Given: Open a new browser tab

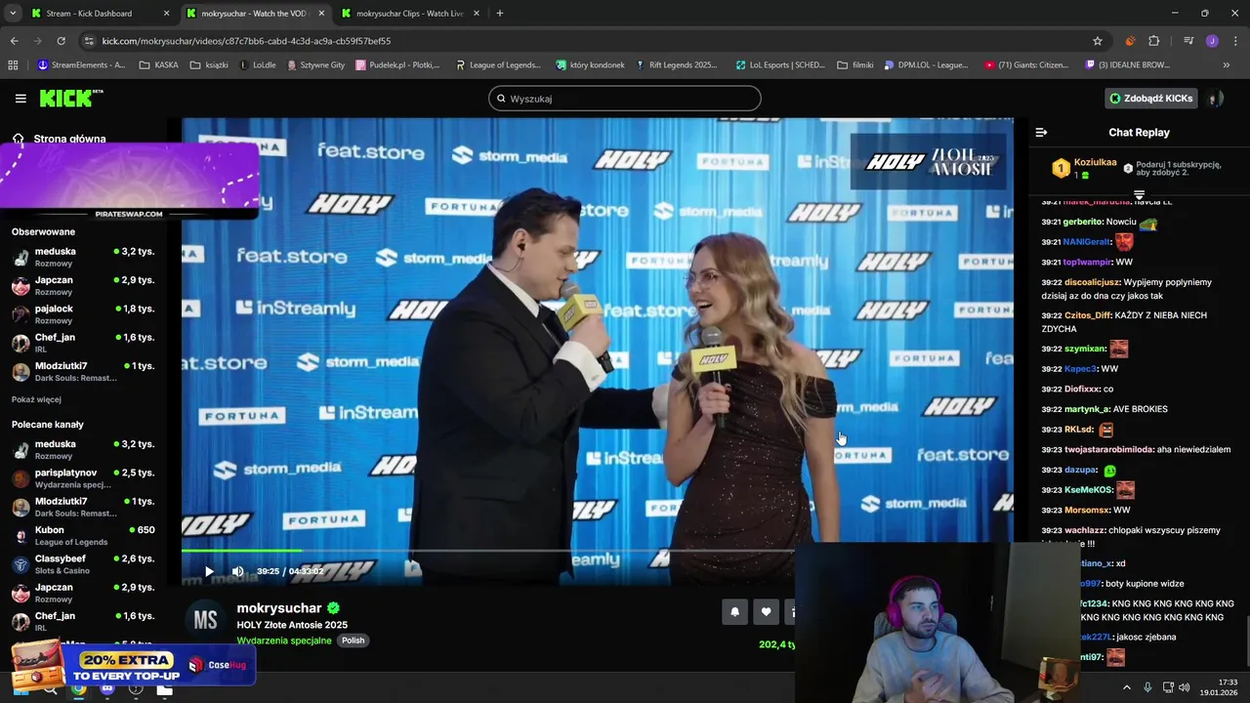Looking at the screenshot, I should 500,14.
